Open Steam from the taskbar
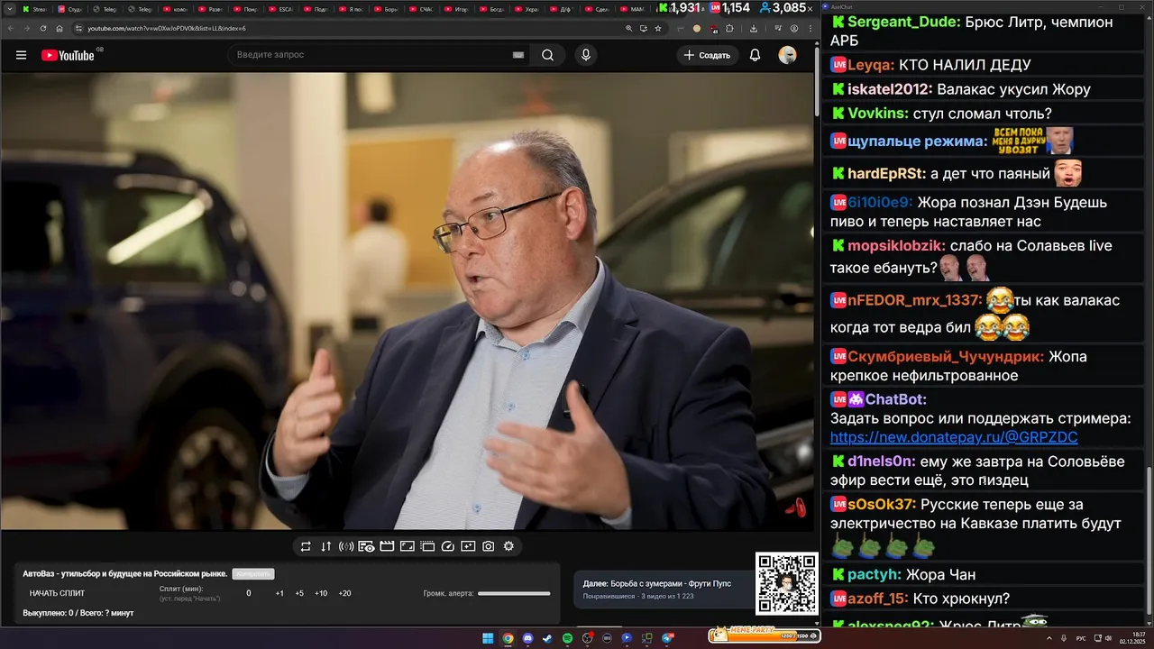This screenshot has width=1154, height=649. tap(547, 638)
